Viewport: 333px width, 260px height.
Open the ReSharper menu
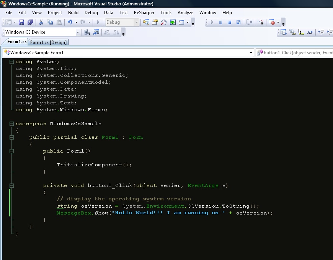144,13
